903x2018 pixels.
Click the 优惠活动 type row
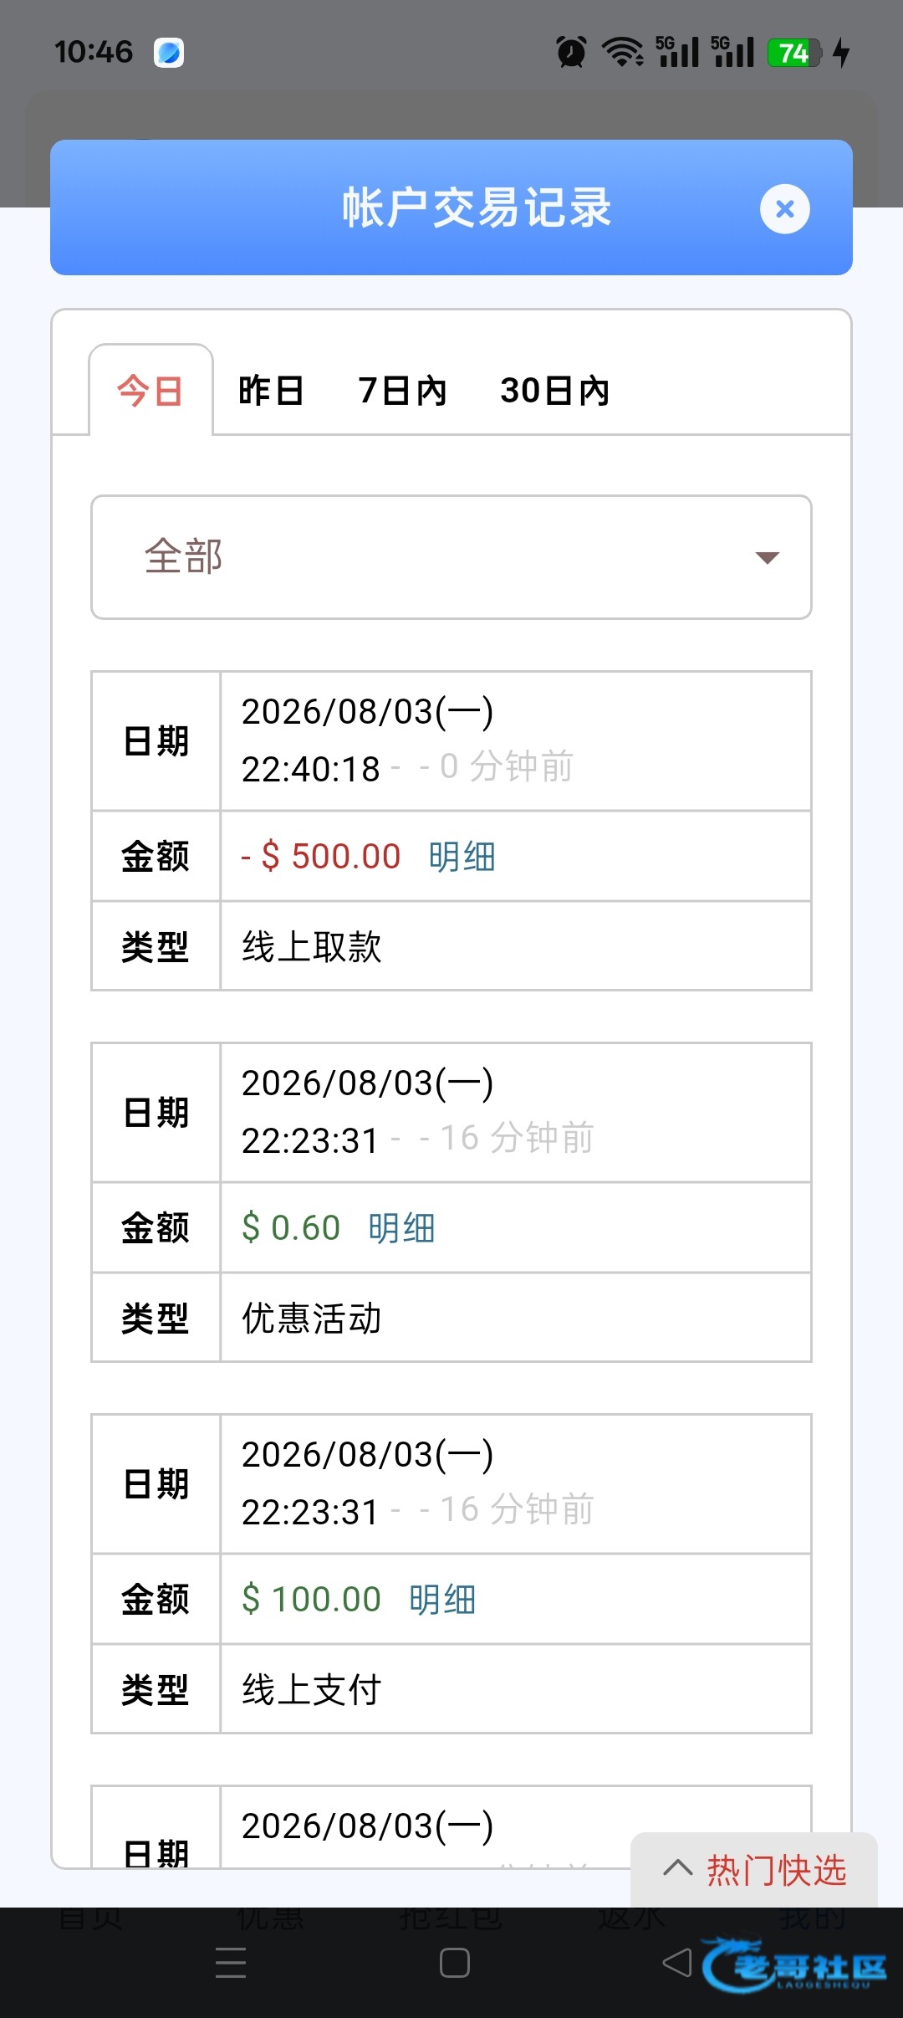click(x=451, y=1318)
